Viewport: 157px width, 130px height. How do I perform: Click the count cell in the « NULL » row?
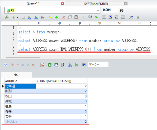[62, 122]
